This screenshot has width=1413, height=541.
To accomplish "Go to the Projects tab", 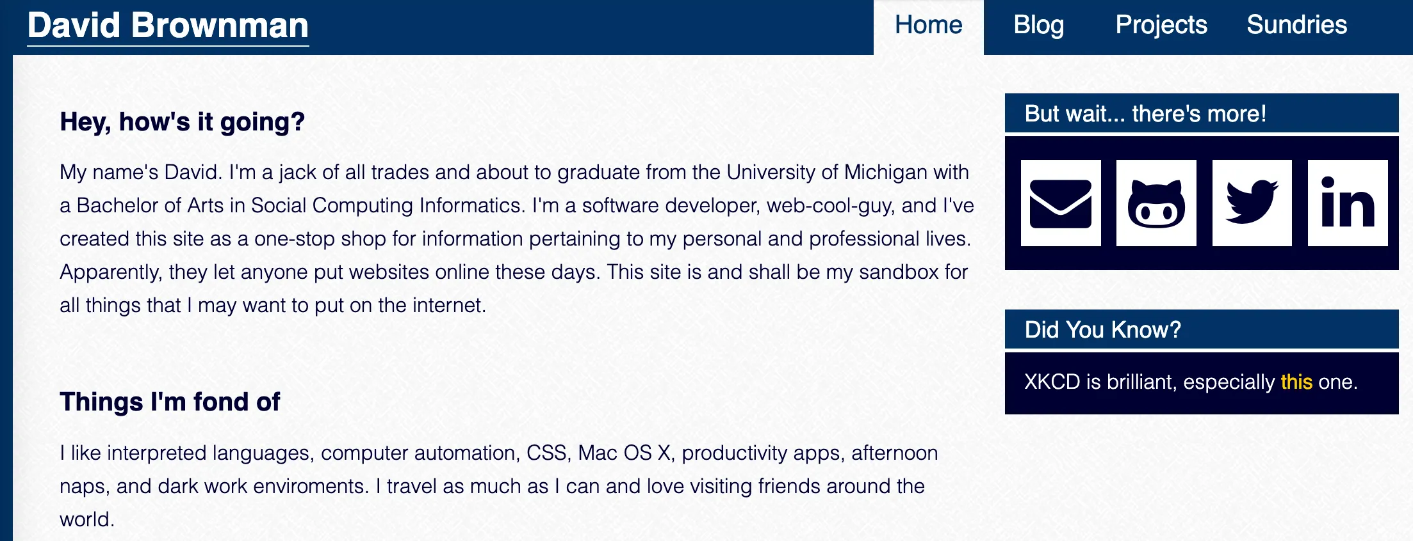I will (1161, 26).
